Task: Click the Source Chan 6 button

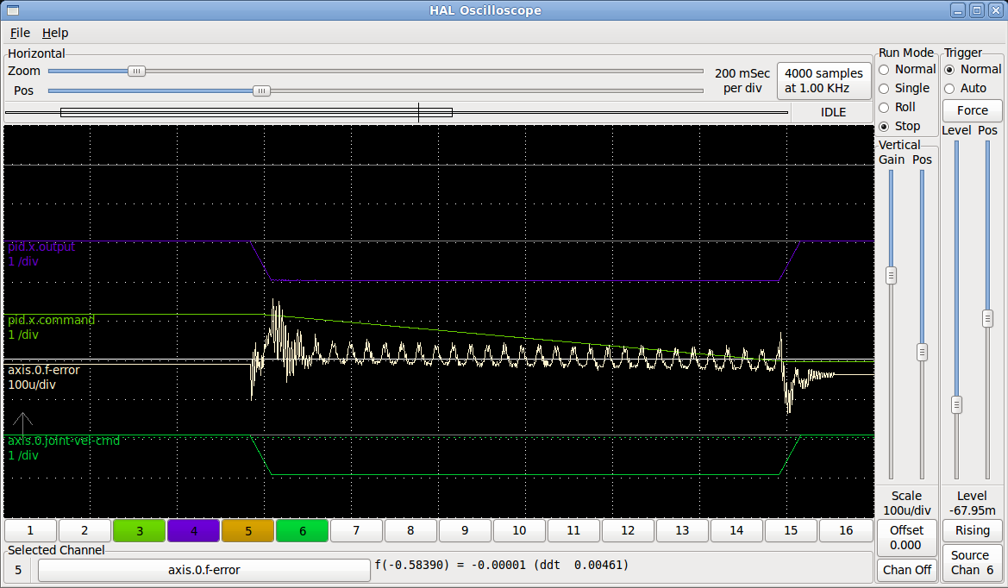Action: (x=972, y=563)
